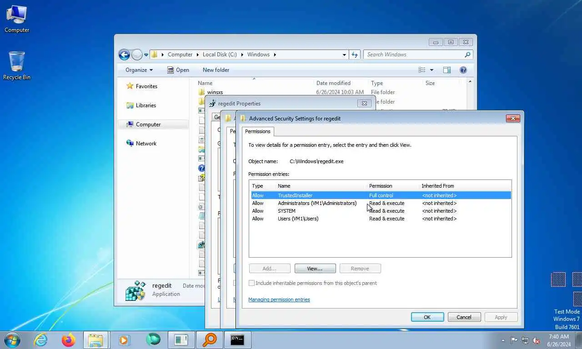Click the Computer breadcrumb segment

tap(180, 55)
